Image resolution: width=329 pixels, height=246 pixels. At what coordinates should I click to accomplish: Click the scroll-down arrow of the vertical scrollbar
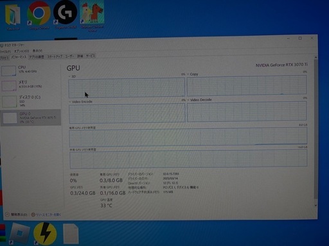tap(316, 205)
